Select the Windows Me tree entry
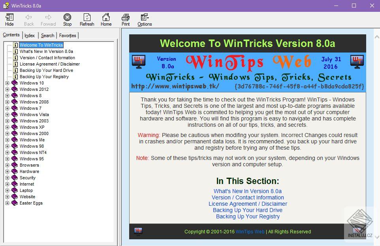The image size is (380, 246). (x=32, y=140)
